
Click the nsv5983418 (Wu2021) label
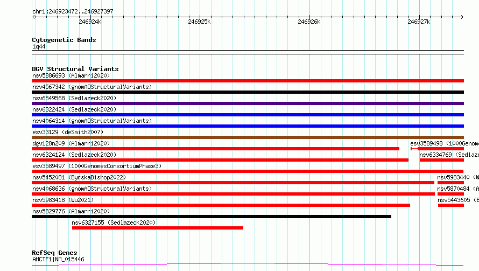tap(63, 200)
